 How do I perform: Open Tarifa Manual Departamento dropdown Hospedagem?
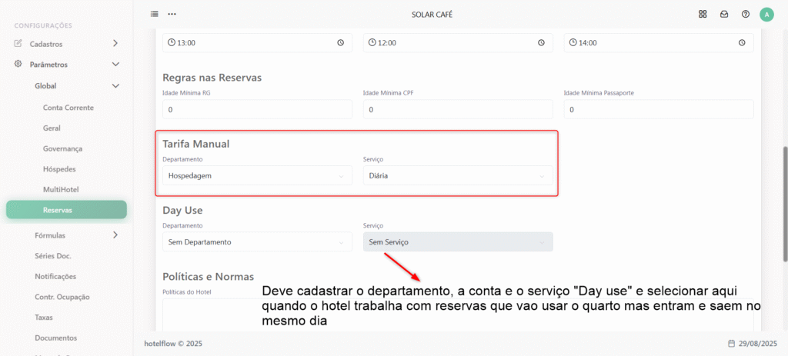pos(257,176)
